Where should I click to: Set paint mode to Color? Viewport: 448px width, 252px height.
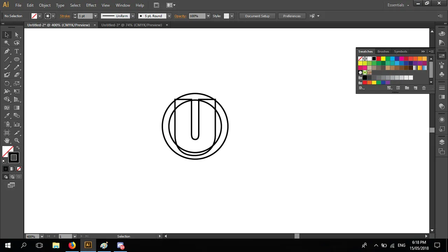tap(6, 169)
